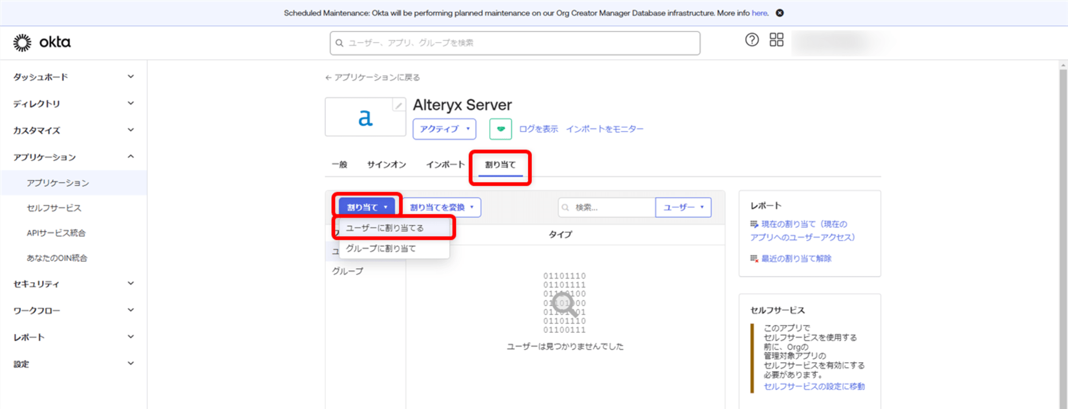Image resolution: width=1068 pixels, height=409 pixels.
Task: Expand ワークフロー in the sidebar
Action: coord(74,310)
